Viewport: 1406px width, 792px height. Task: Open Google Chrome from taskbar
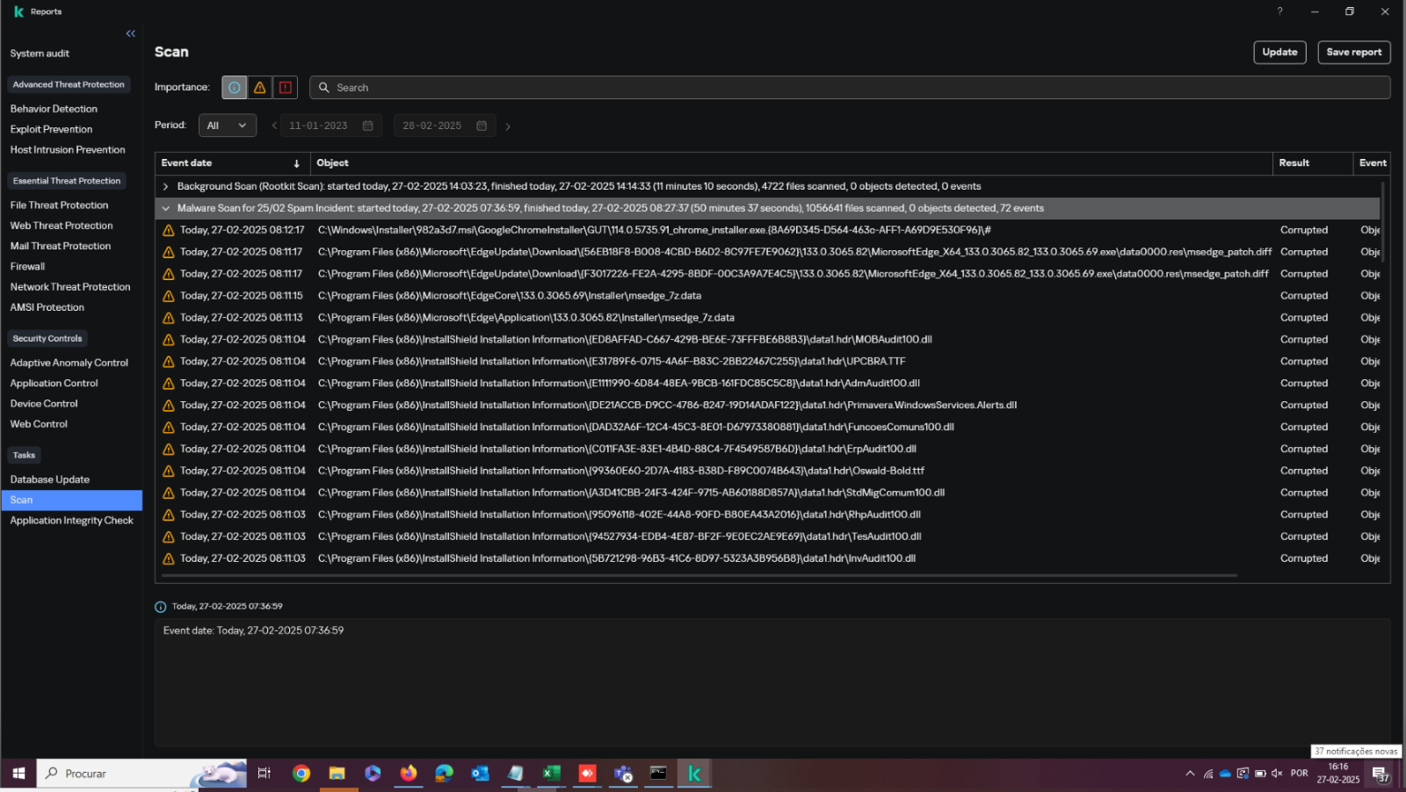pos(301,774)
